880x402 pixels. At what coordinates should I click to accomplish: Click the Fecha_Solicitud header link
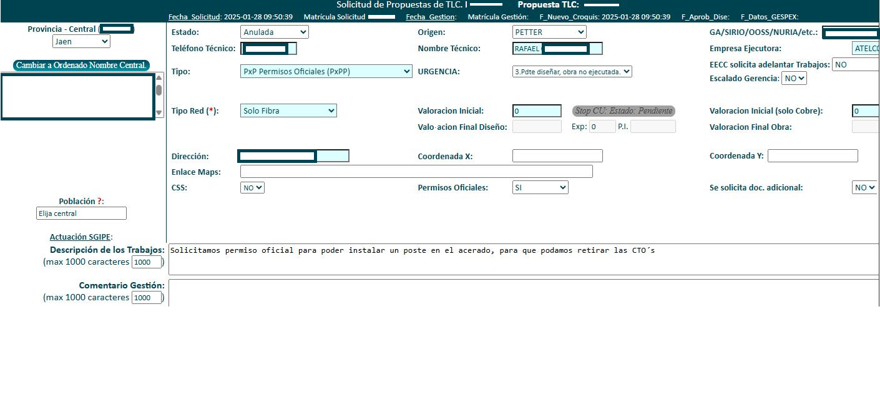[194, 17]
